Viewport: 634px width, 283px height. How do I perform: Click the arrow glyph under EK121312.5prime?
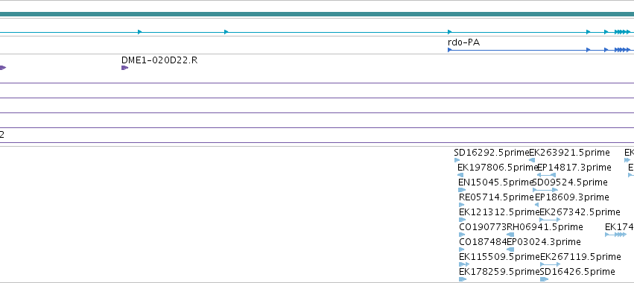[462, 220]
